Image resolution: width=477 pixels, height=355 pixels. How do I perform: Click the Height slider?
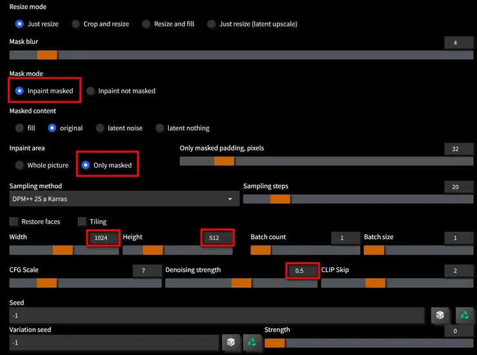pyautogui.click(x=178, y=250)
